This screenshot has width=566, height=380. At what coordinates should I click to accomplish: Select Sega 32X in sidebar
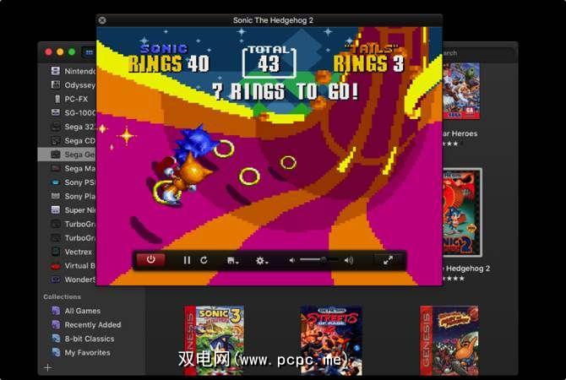pos(73,127)
